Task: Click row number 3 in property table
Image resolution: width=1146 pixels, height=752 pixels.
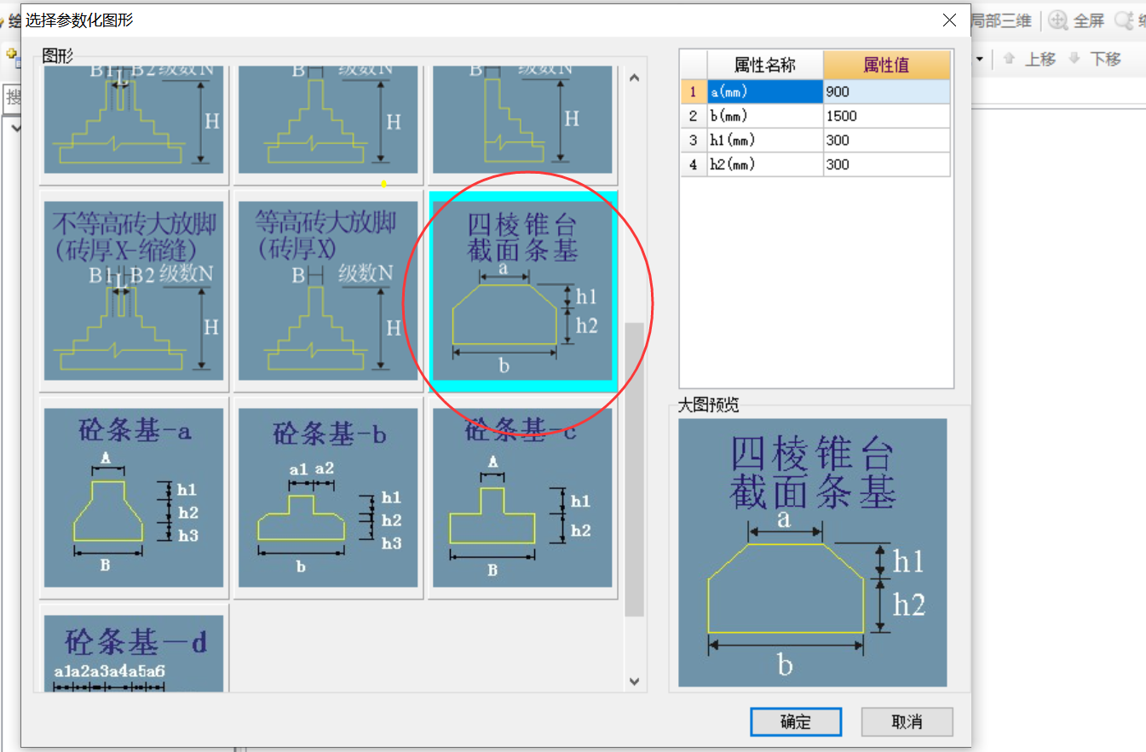Action: [694, 140]
